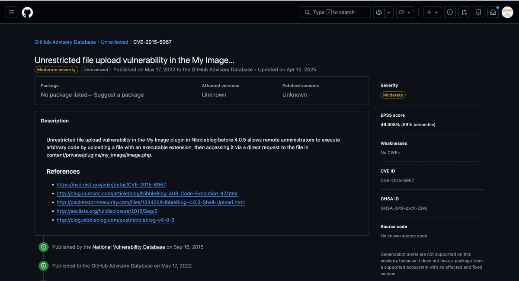Expand the Copilot dropdown arrow
The width and height of the screenshot is (519, 281).
(x=389, y=13)
